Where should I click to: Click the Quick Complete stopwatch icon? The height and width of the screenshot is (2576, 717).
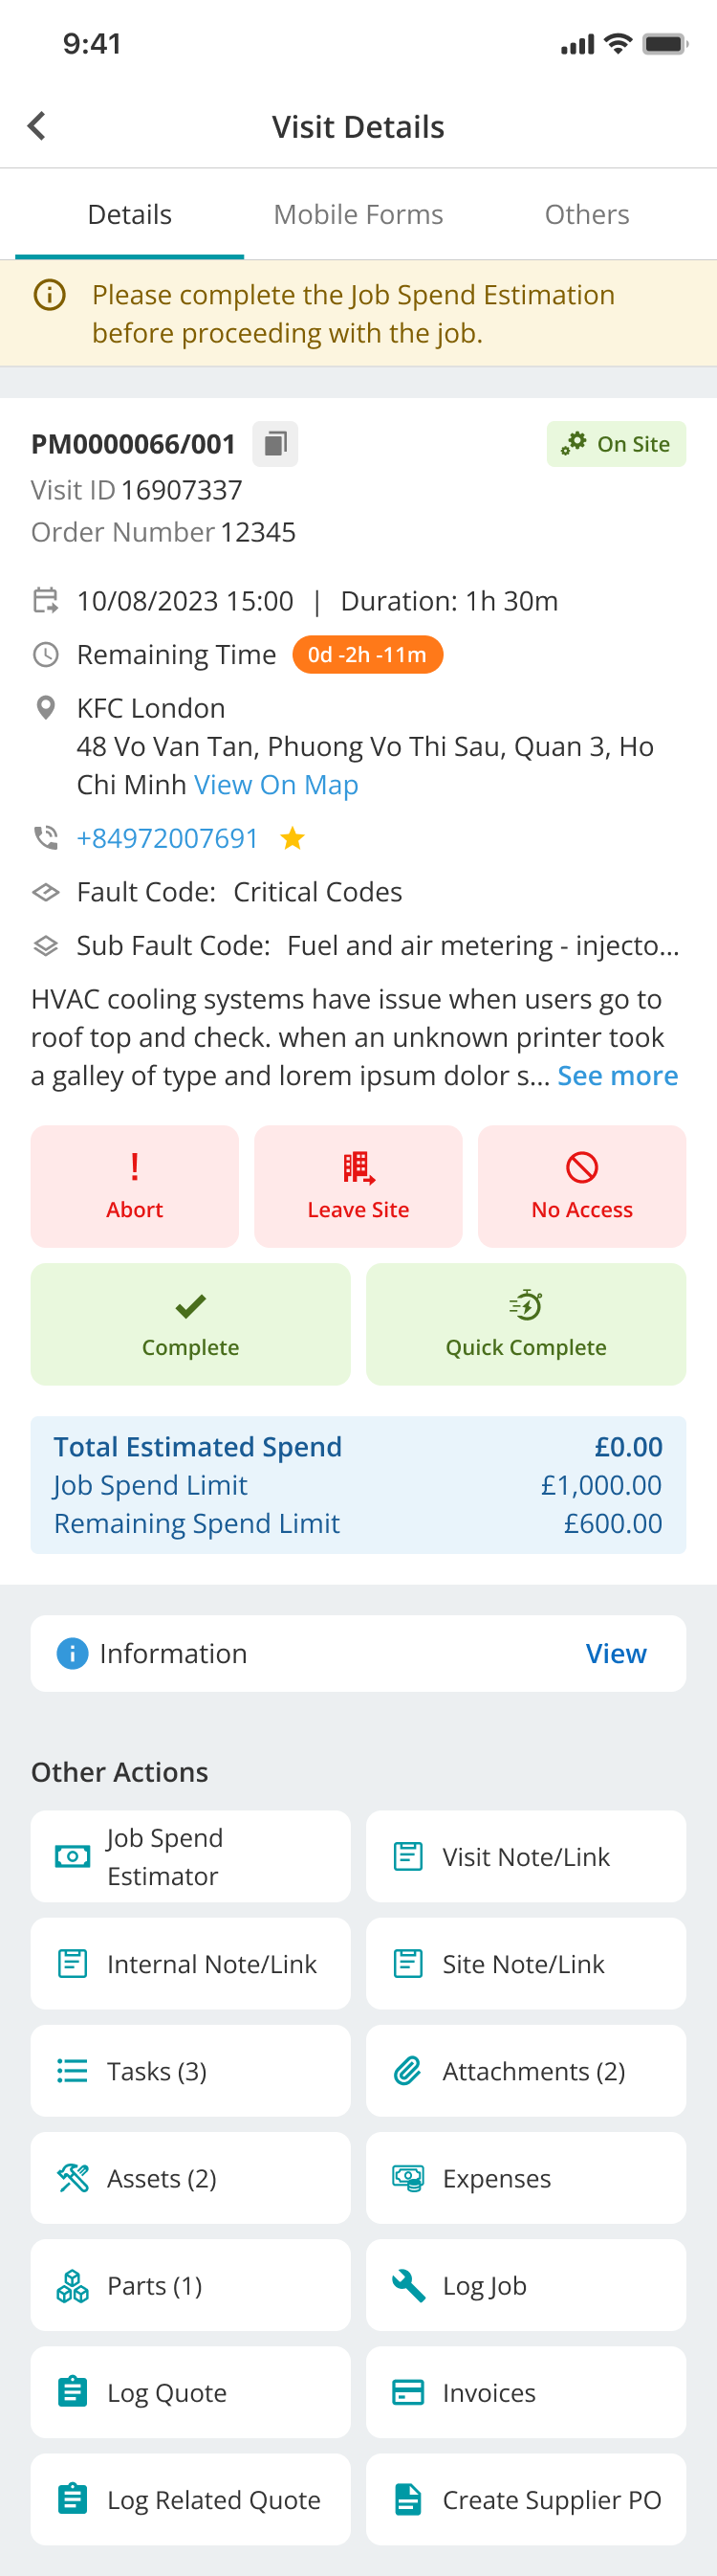coord(526,1305)
